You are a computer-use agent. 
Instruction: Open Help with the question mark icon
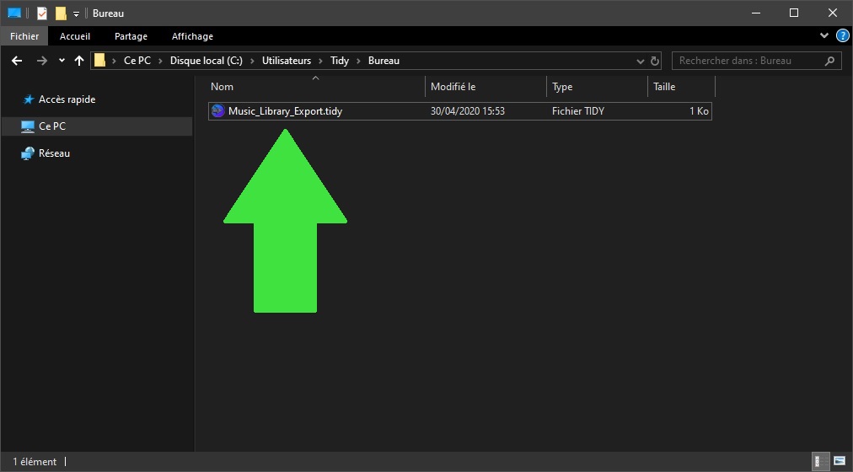[842, 36]
